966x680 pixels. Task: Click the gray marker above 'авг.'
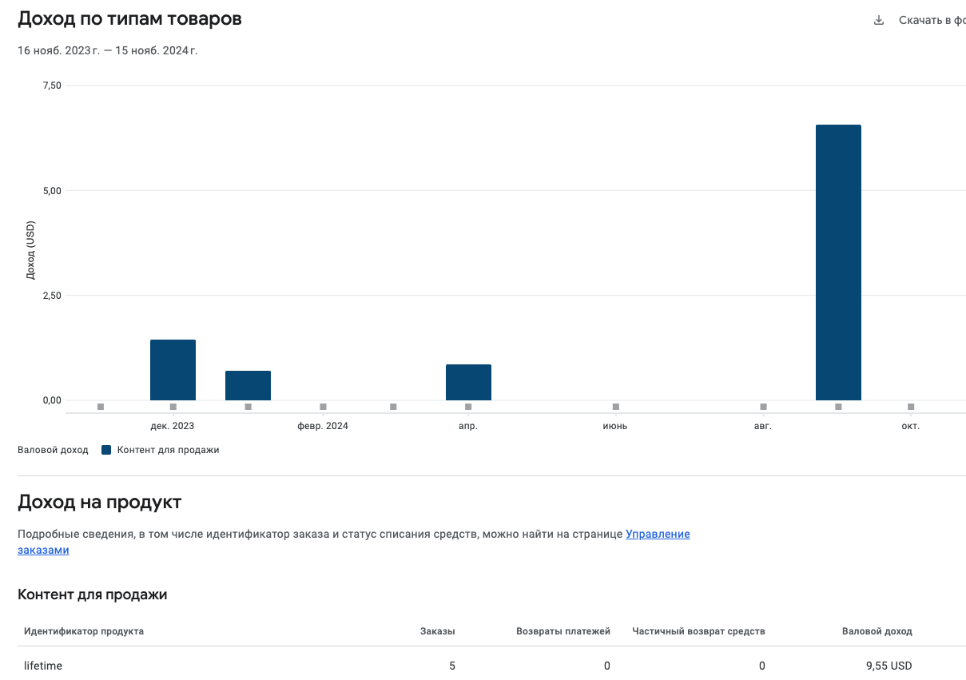tap(763, 407)
